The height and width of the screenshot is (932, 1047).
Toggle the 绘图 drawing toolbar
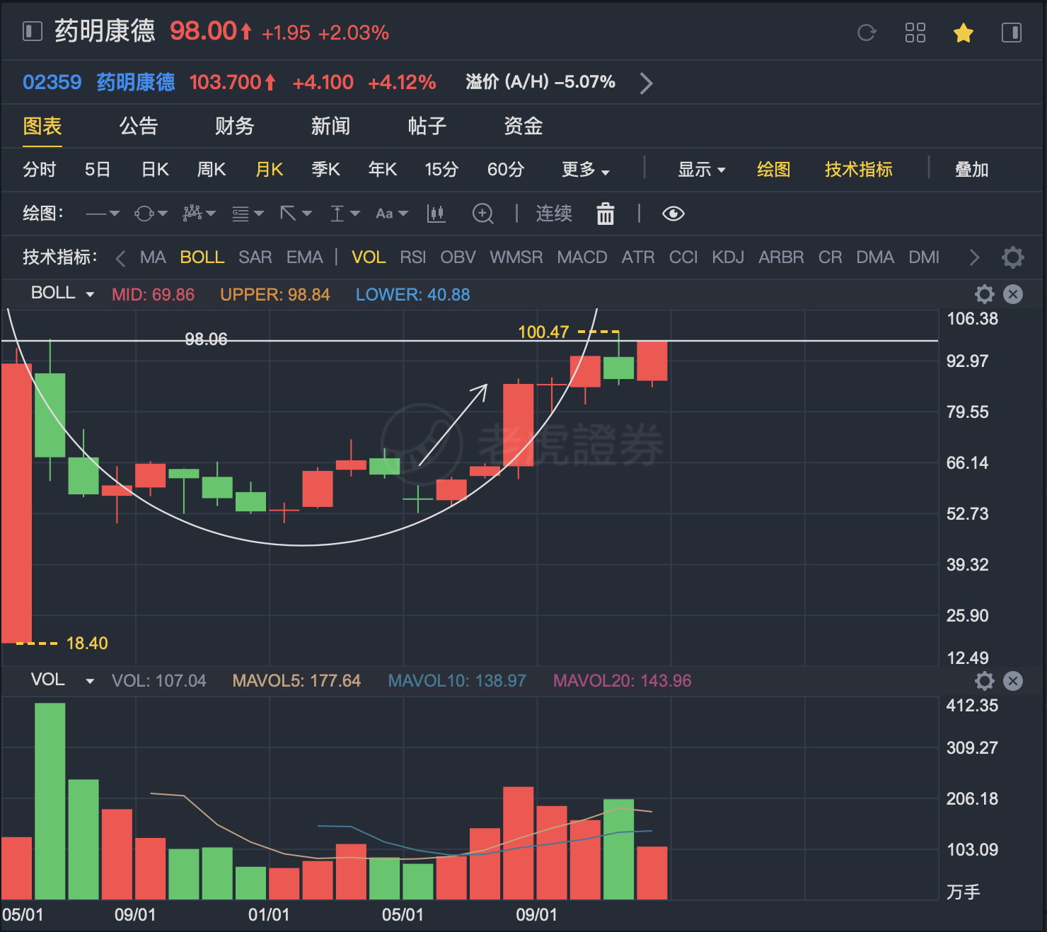[x=774, y=170]
